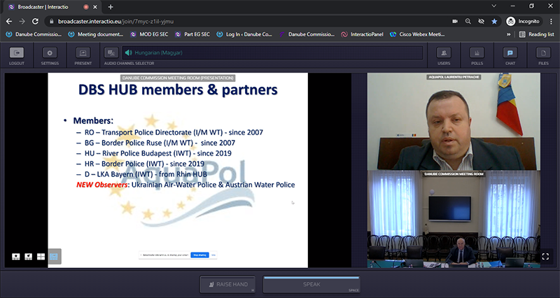The height and width of the screenshot is (298, 560).
Task: Close the Broadcaster | Interactio tab
Action: 95,7
